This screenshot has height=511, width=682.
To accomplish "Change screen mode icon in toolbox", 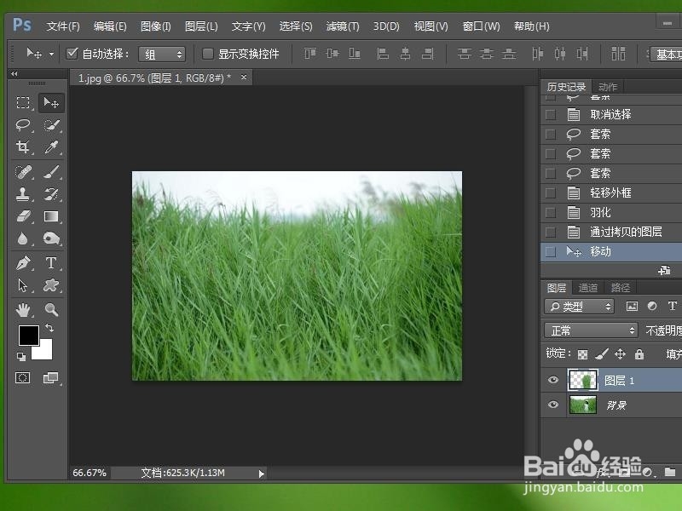I will pos(51,377).
